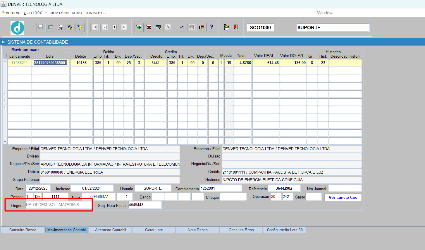Click the Print icon in the toolbar
Viewport: 425px width, 250px height.
point(60,27)
